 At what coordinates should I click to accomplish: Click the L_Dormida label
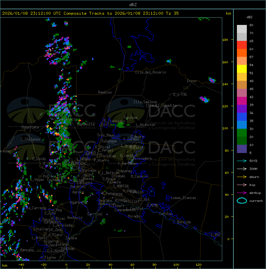click(182, 222)
